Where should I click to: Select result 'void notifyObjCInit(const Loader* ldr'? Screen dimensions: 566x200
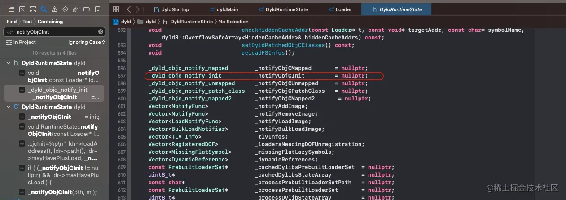[54, 76]
